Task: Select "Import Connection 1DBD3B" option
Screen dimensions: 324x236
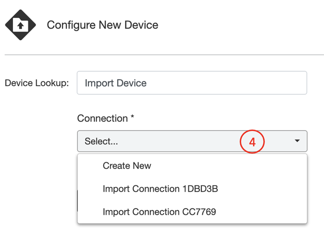Action: [160, 189]
